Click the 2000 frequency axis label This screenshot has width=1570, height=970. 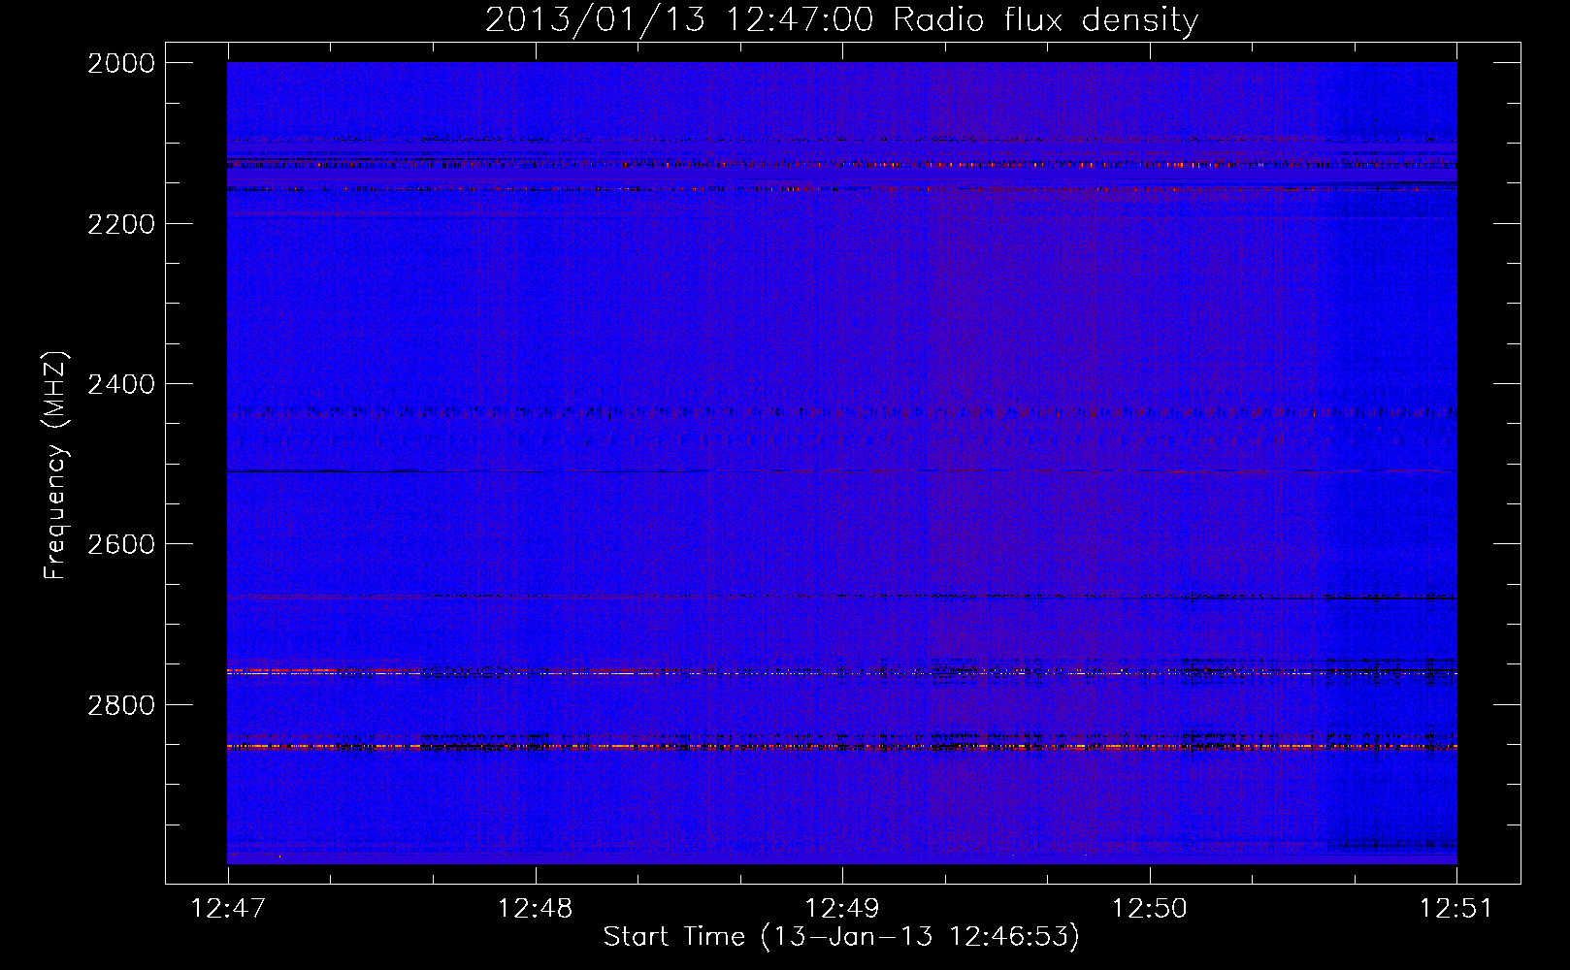(121, 63)
